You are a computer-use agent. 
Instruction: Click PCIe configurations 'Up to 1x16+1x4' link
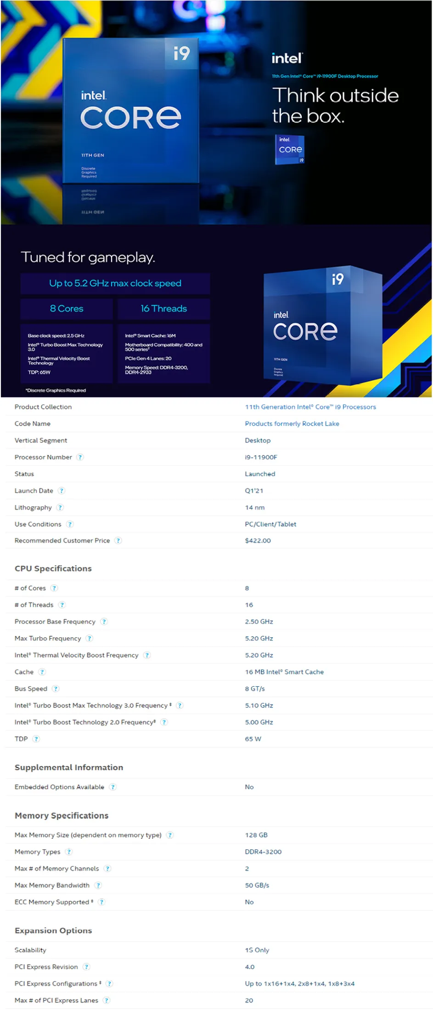click(x=299, y=983)
